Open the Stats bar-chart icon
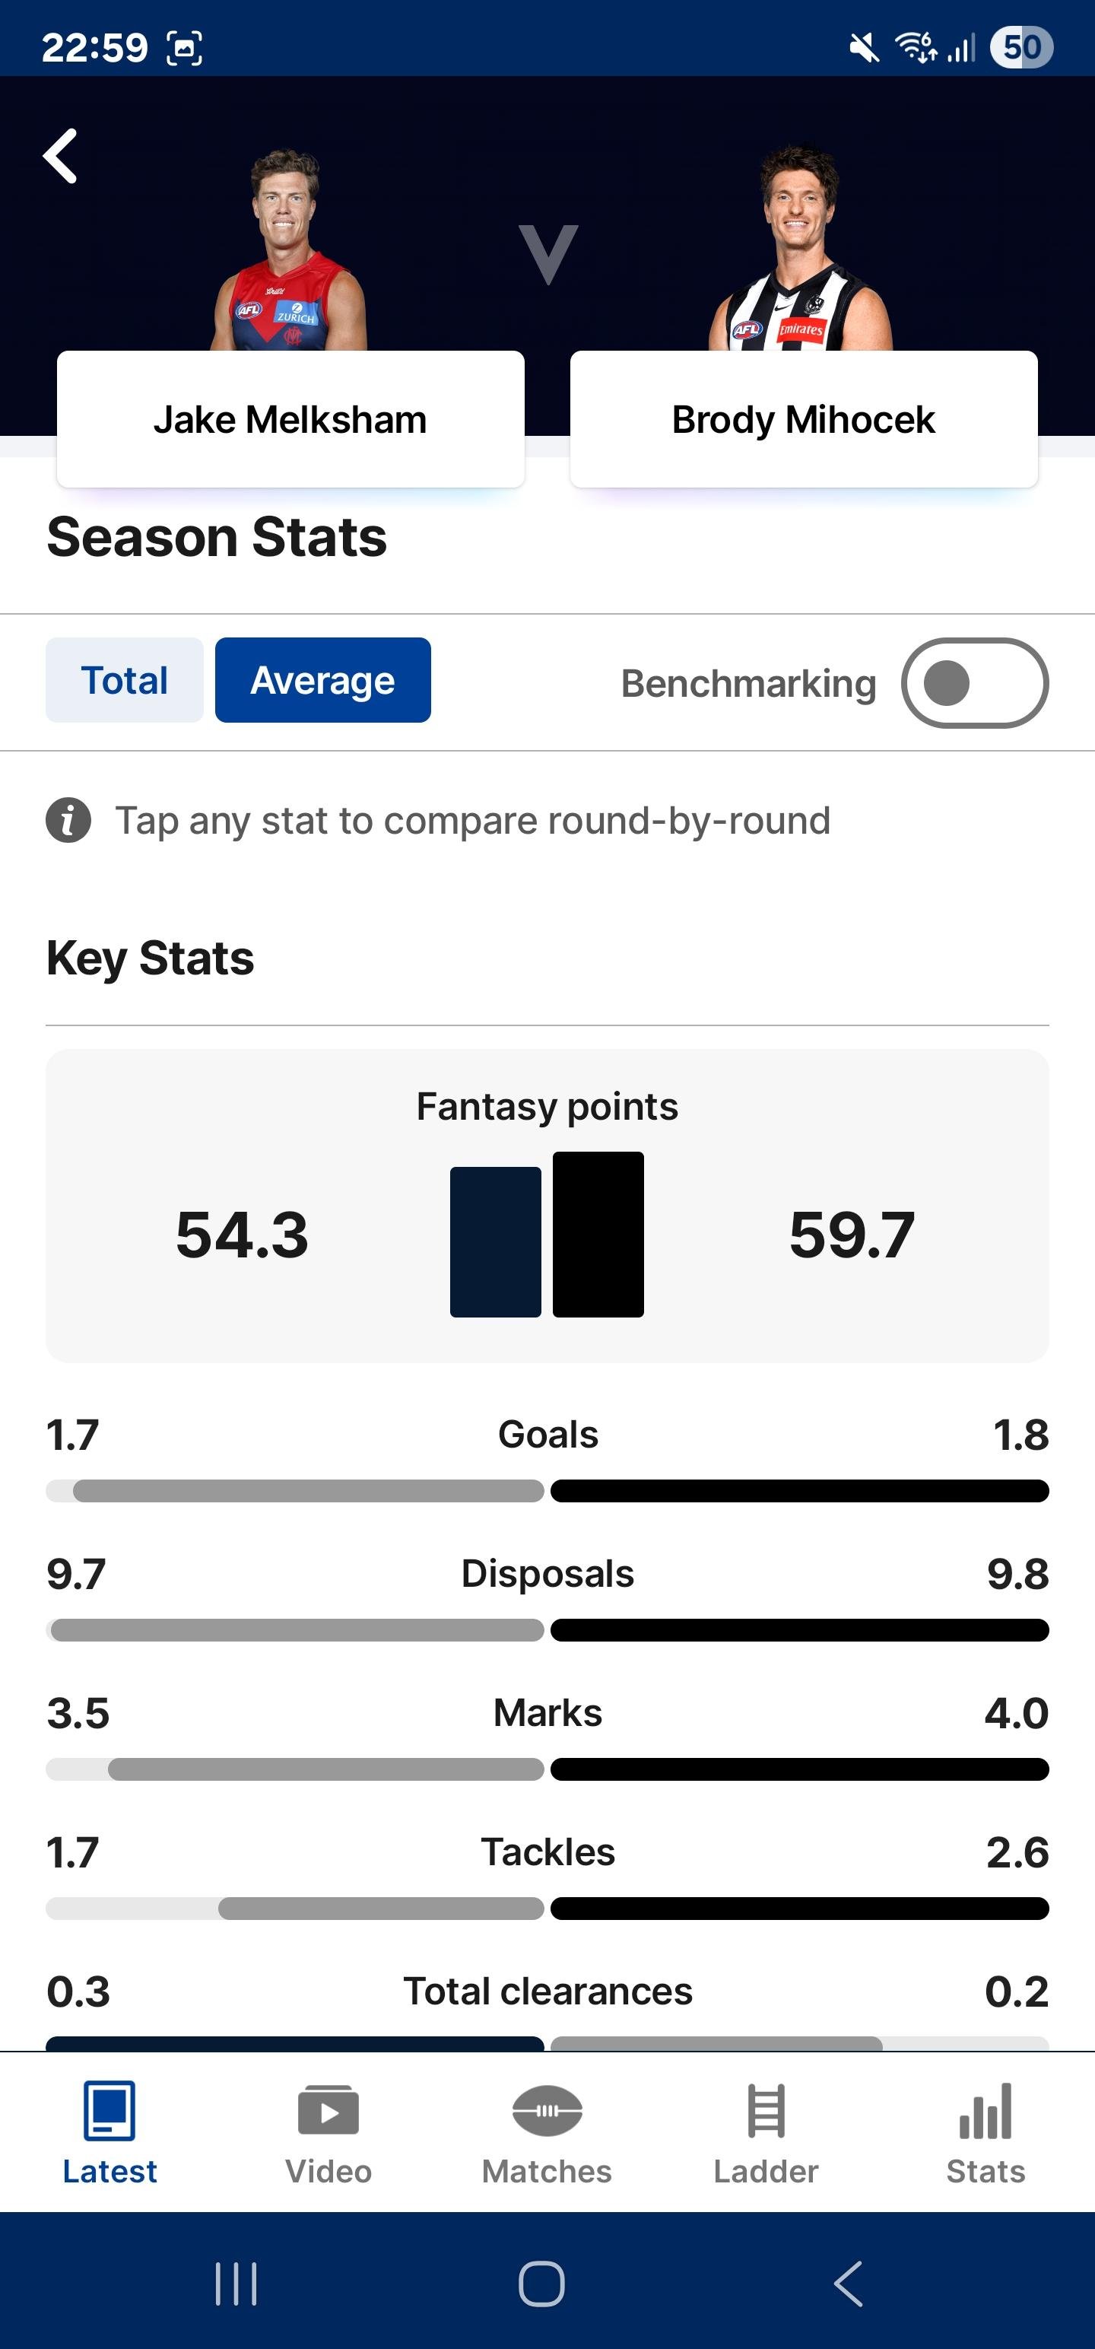Image resolution: width=1095 pixels, height=2349 pixels. tap(985, 2110)
